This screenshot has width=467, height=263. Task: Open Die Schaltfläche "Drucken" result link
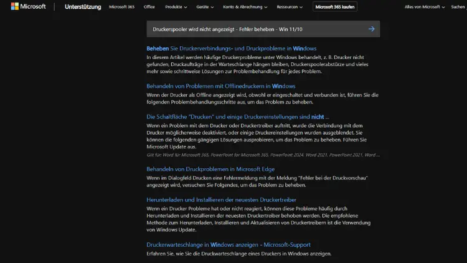pyautogui.click(x=238, y=117)
